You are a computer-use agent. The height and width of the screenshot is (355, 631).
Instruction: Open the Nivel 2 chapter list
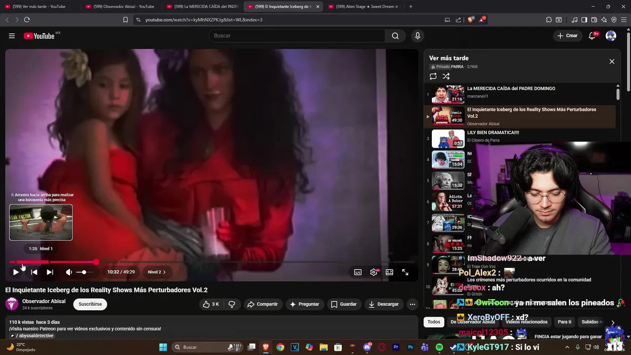(x=157, y=272)
